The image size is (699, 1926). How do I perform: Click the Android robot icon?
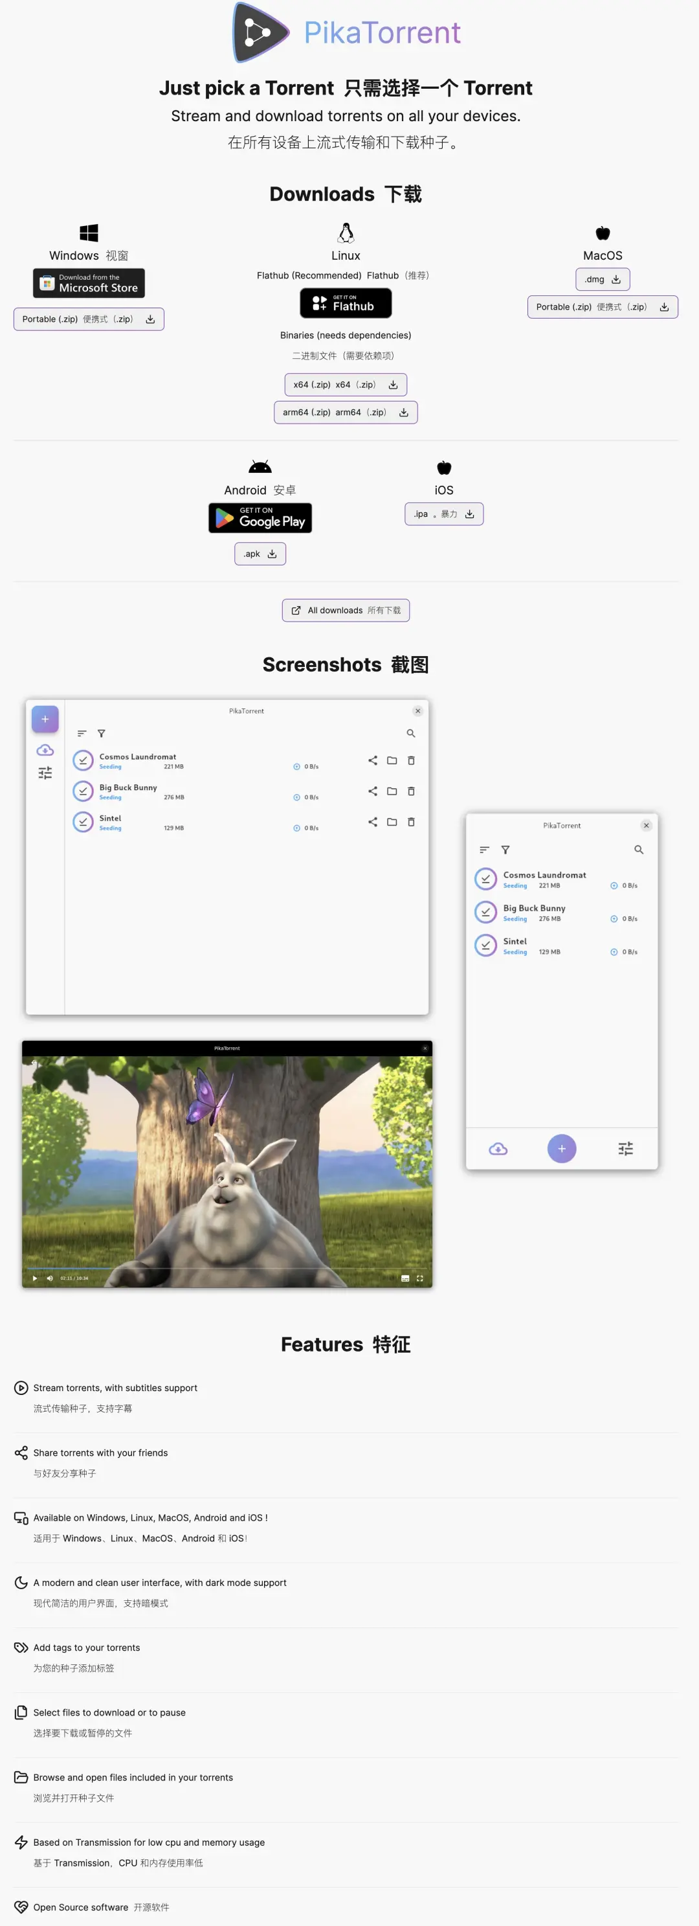pos(260,468)
